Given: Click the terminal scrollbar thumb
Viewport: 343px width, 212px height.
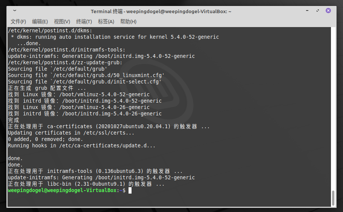Looking at the screenshot, I should [x=333, y=197].
